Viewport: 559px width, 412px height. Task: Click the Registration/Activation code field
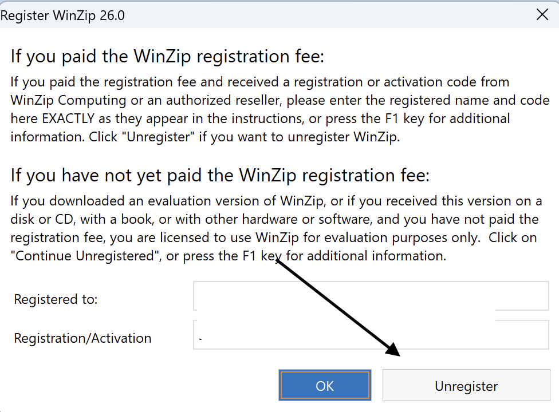371,335
